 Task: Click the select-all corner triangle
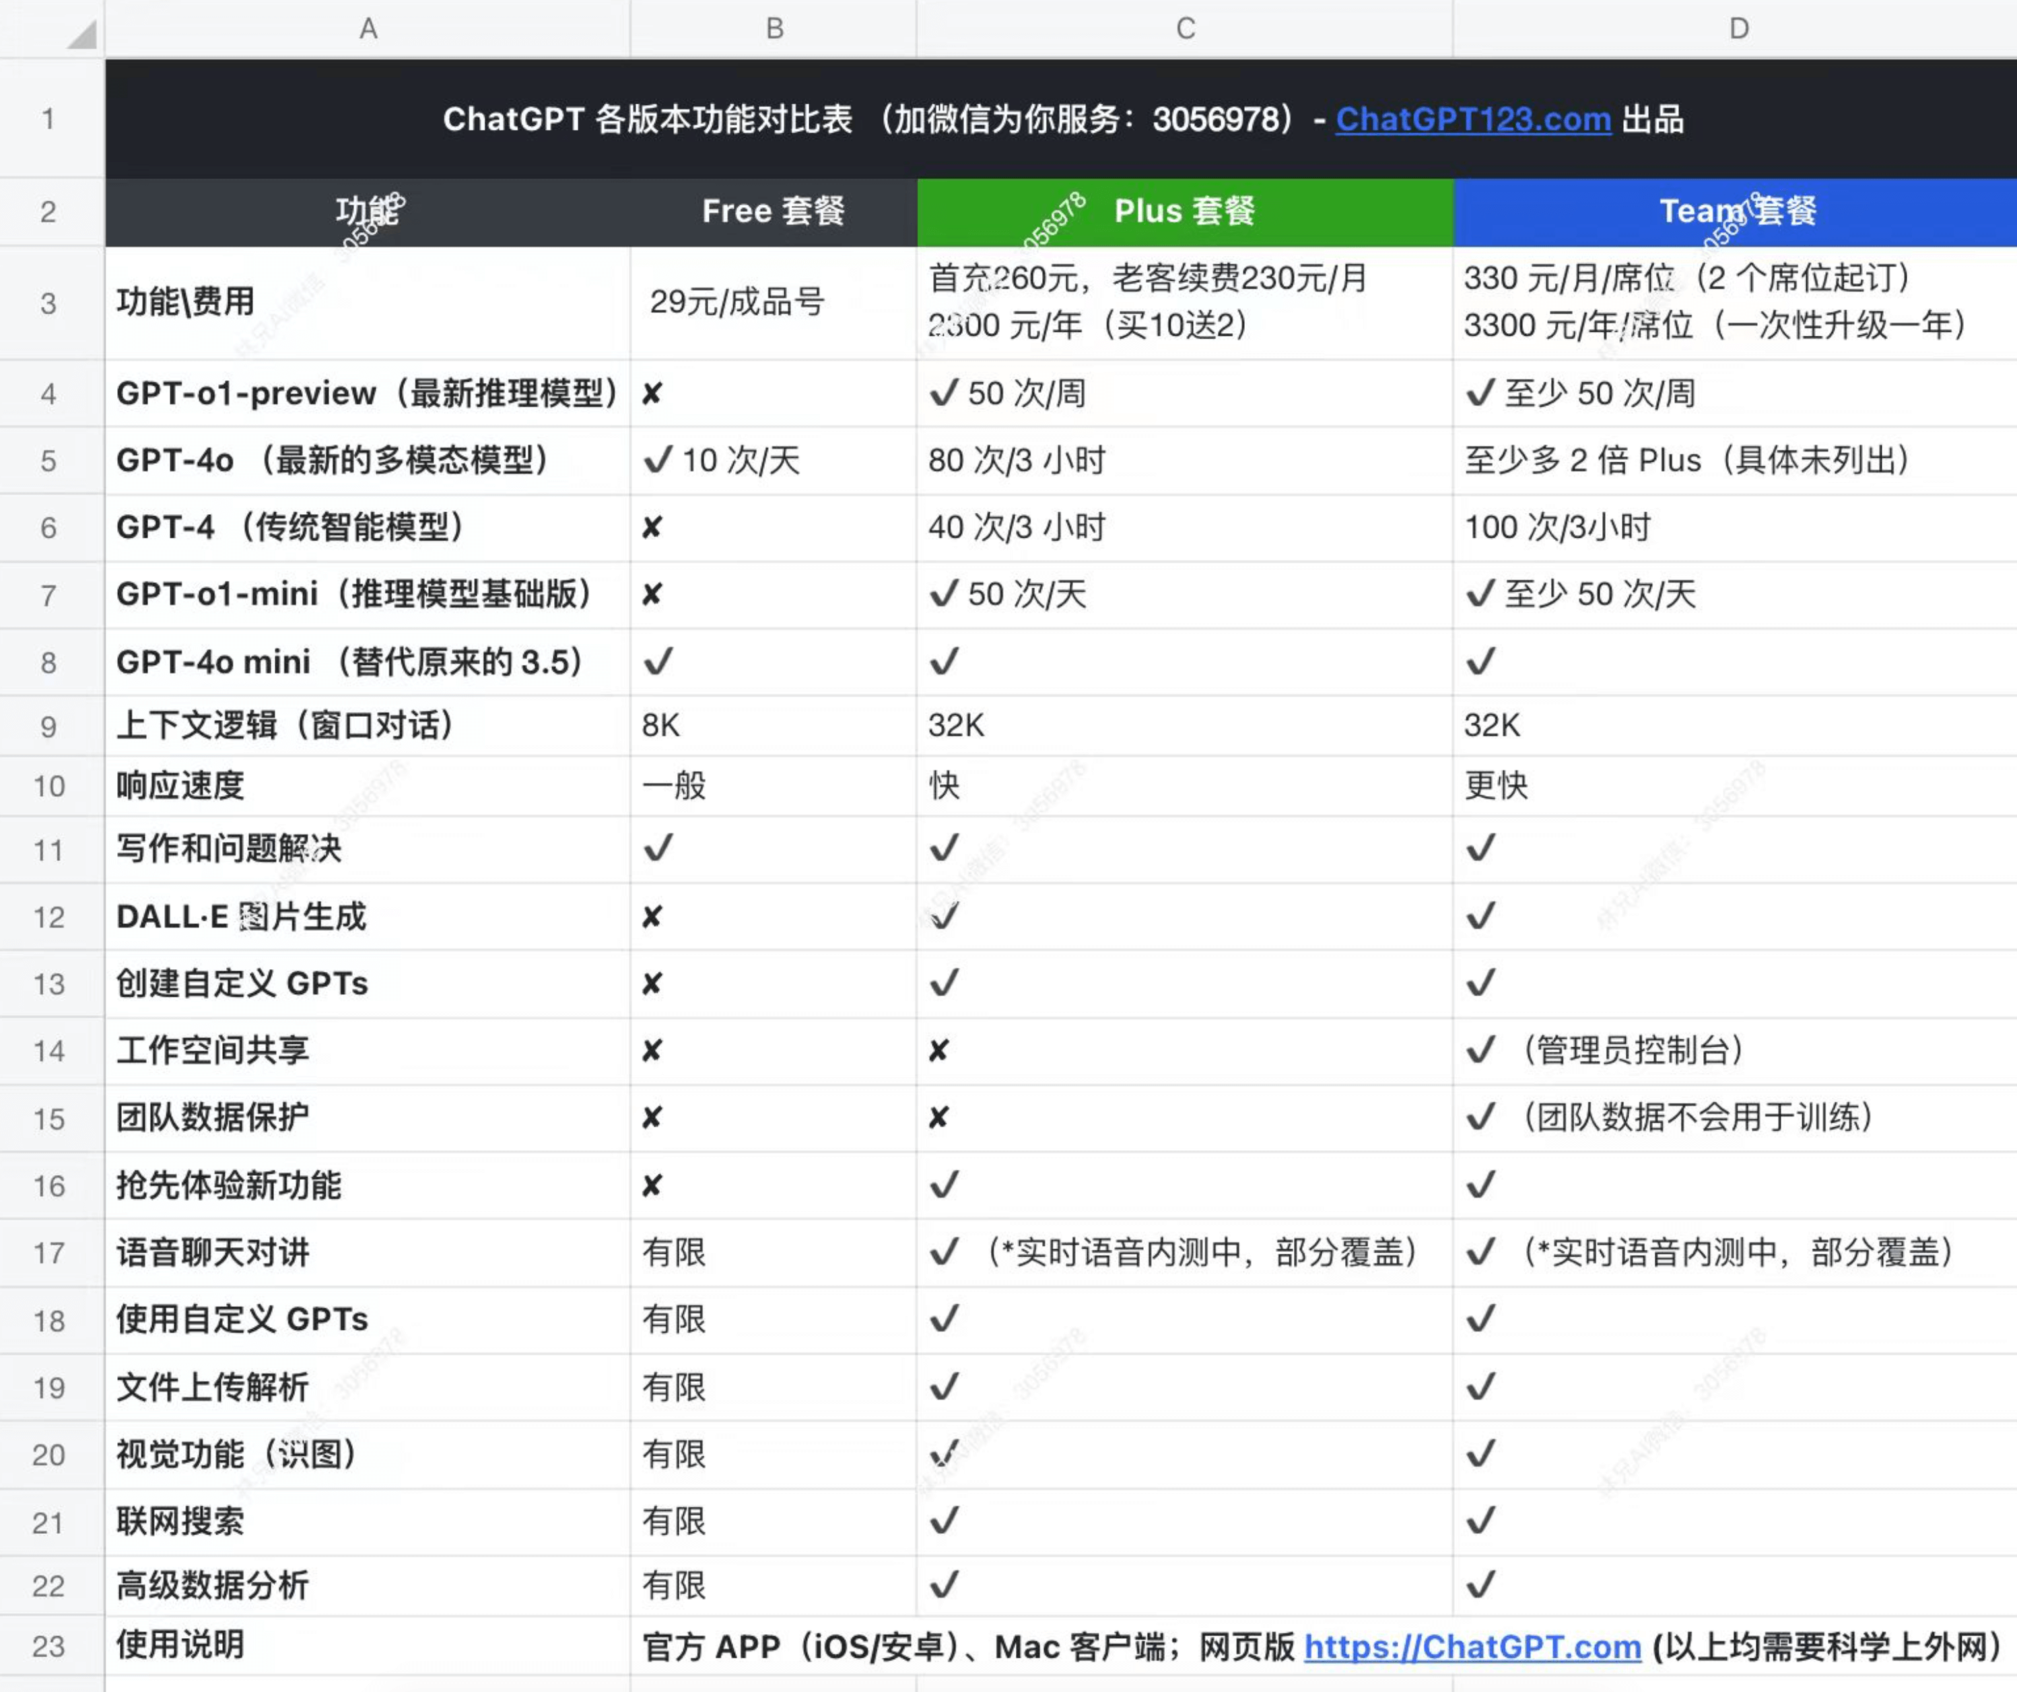[83, 34]
